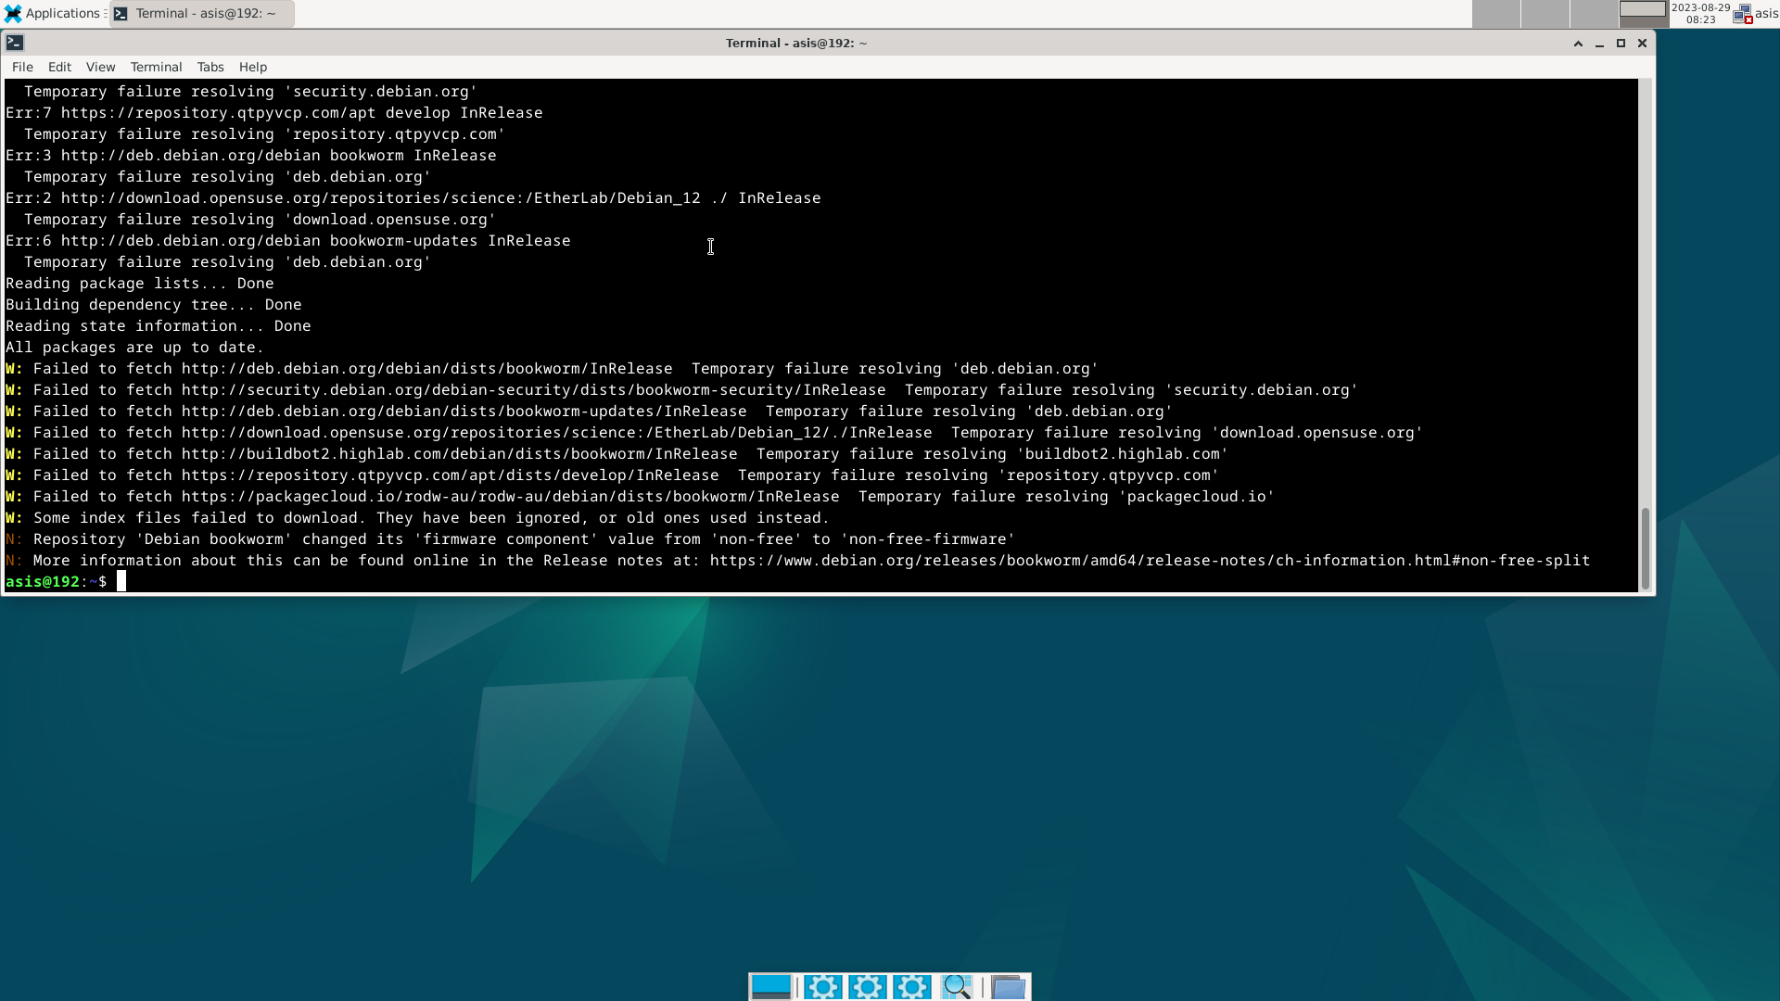Click 'Reading state information... Done' line
The width and height of the screenshot is (1780, 1001).
click(x=158, y=326)
